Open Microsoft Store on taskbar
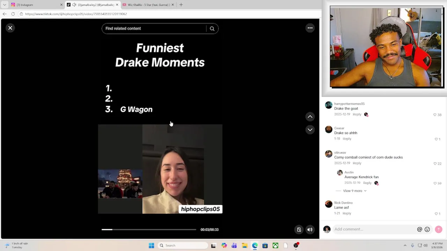 [265, 245]
